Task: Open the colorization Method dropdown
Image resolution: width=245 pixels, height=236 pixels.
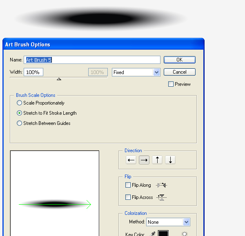Action: click(x=168, y=222)
